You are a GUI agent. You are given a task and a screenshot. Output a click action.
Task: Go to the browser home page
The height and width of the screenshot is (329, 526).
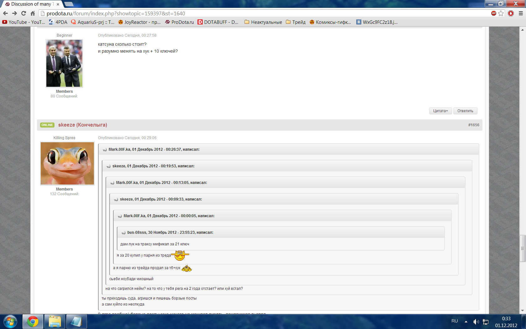(33, 13)
